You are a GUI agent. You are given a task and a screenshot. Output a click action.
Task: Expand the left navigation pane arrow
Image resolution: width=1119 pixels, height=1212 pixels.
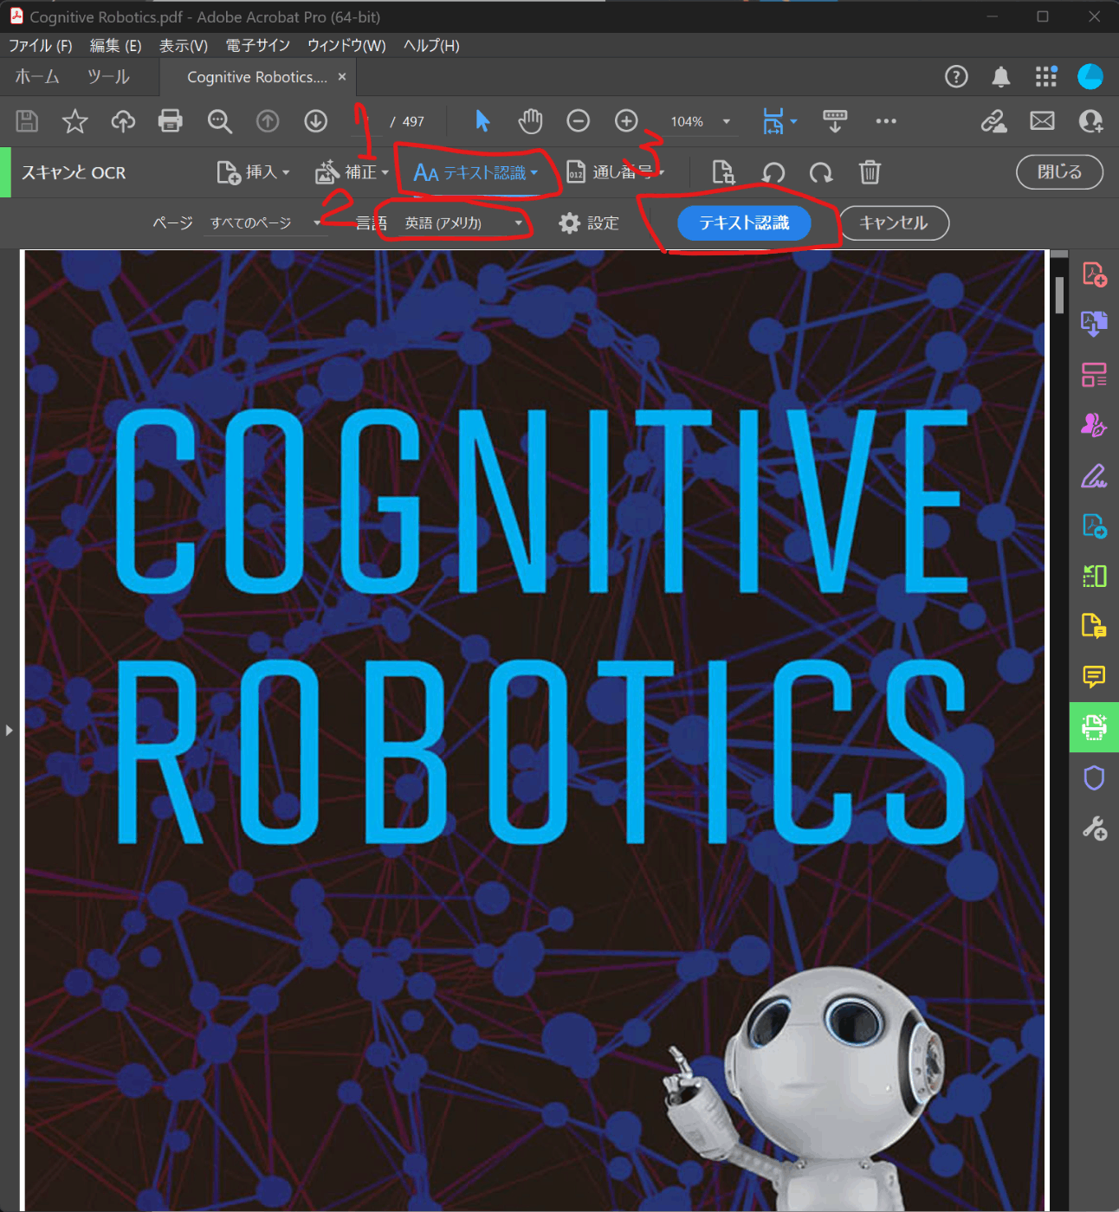pyautogui.click(x=9, y=730)
